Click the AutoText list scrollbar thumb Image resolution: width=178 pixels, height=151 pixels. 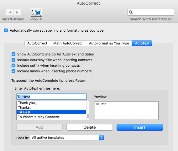(x=88, y=116)
